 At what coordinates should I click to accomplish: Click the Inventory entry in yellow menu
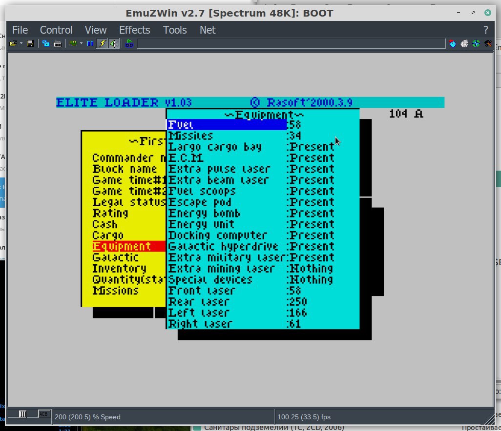(119, 269)
